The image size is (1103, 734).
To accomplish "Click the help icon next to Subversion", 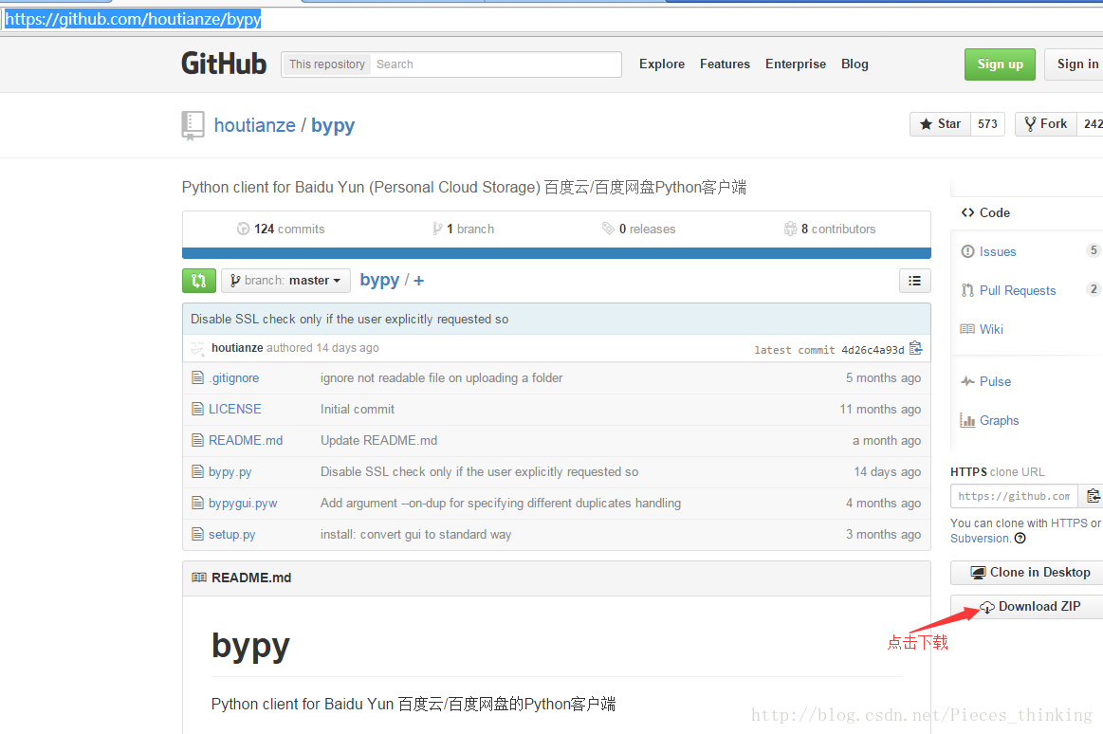I will coord(1020,539).
